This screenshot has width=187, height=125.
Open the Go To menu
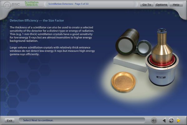147,5
